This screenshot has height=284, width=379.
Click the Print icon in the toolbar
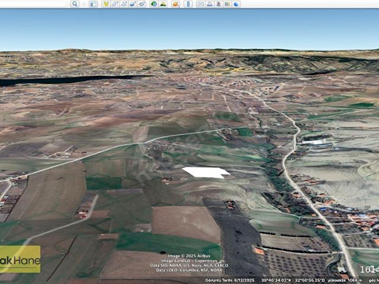pos(210,4)
